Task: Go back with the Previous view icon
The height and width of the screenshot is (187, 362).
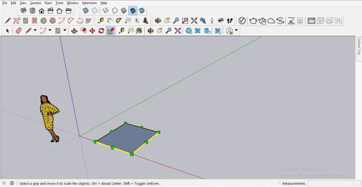Action: [x=203, y=21]
